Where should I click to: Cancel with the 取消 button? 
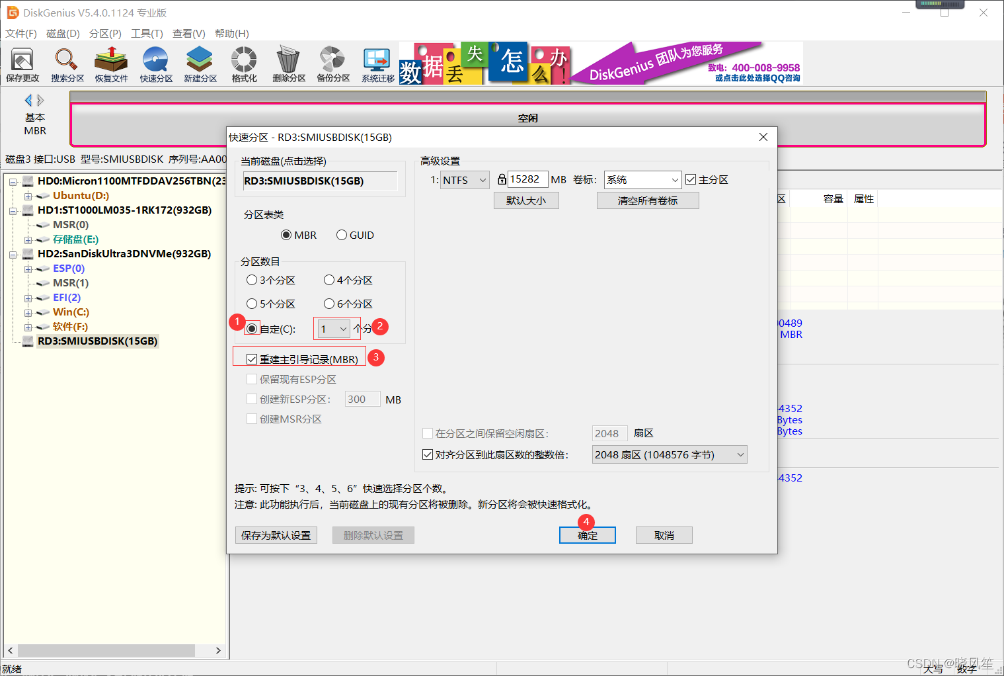pos(664,535)
